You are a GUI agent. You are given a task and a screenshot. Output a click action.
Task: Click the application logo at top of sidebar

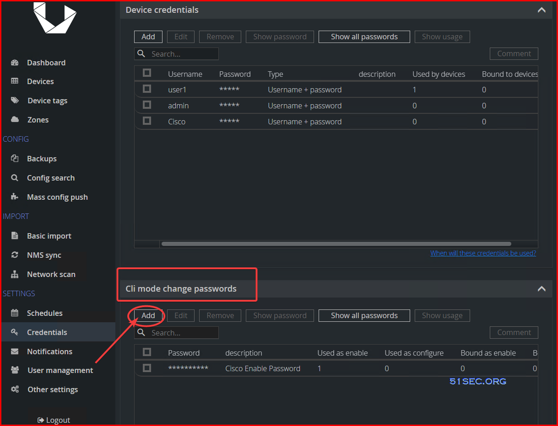coord(55,17)
